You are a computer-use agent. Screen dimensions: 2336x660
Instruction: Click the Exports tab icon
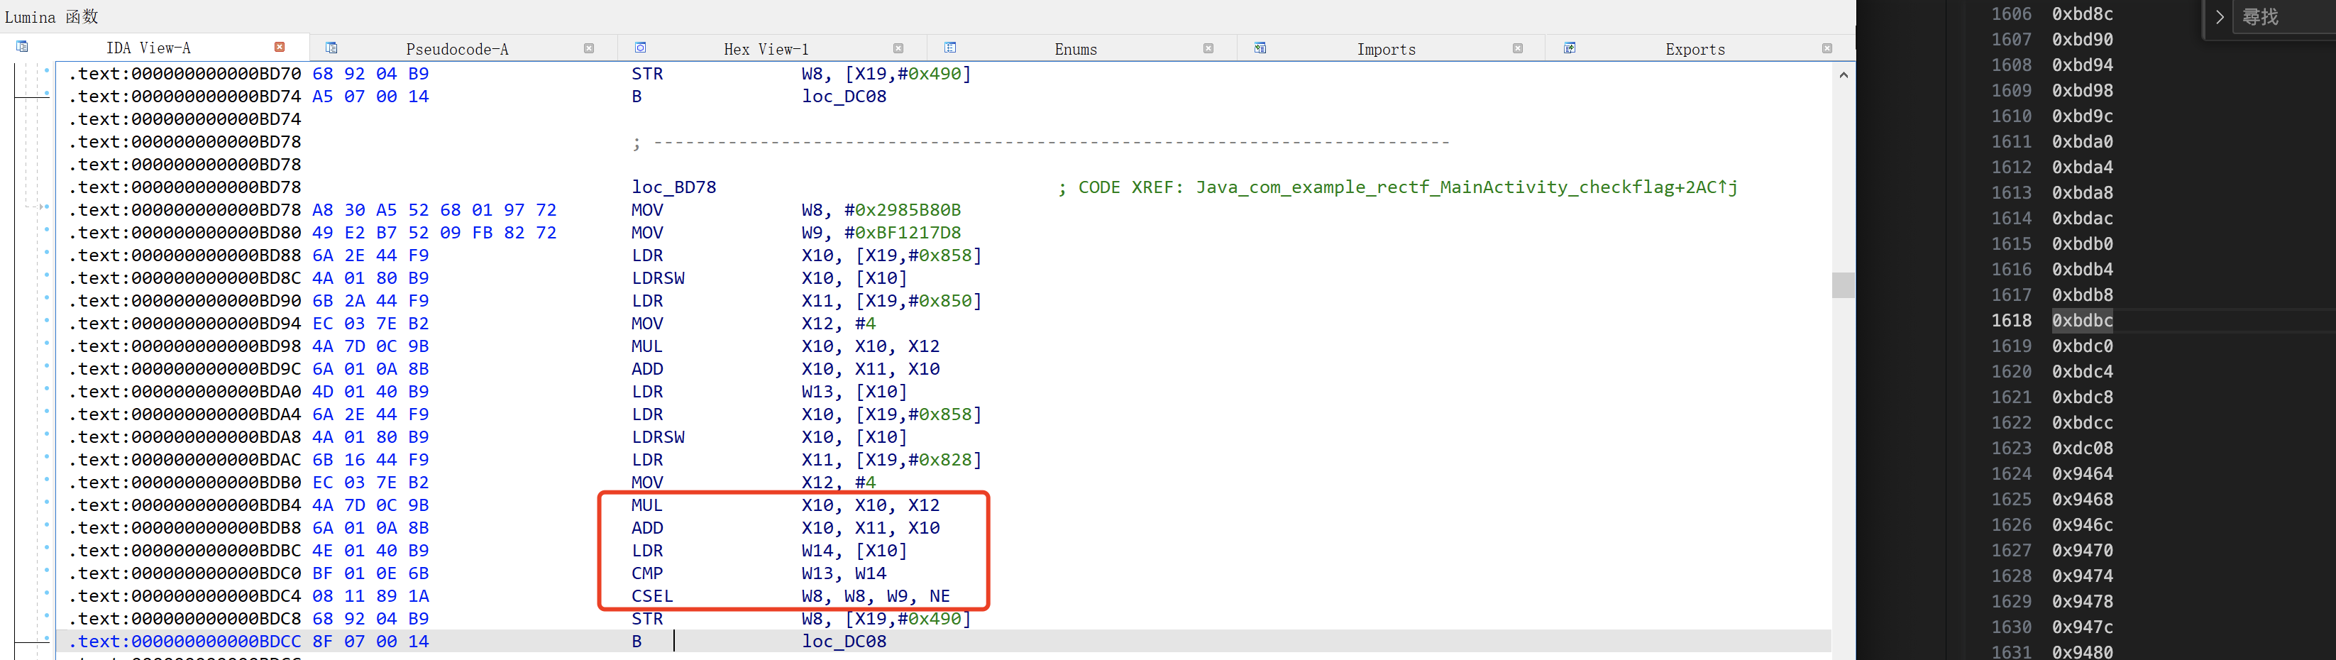pos(1569,47)
